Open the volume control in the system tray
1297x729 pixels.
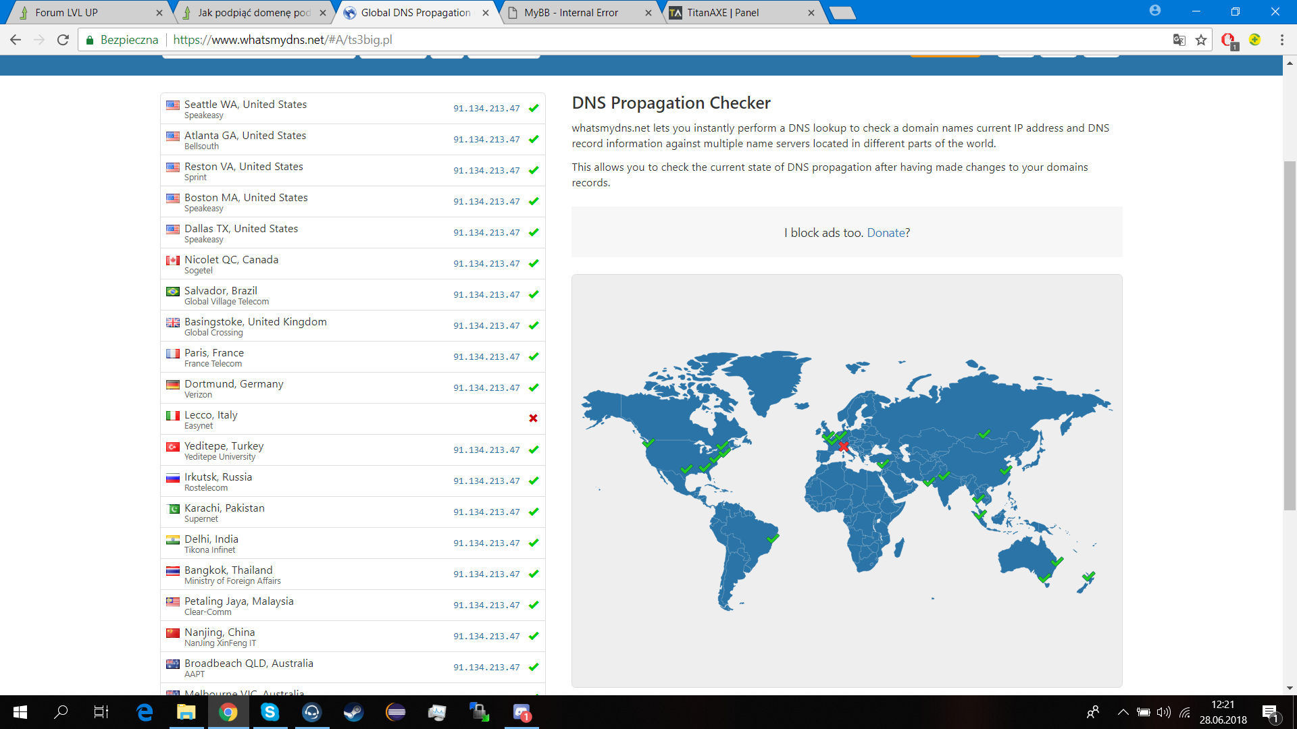[1163, 712]
